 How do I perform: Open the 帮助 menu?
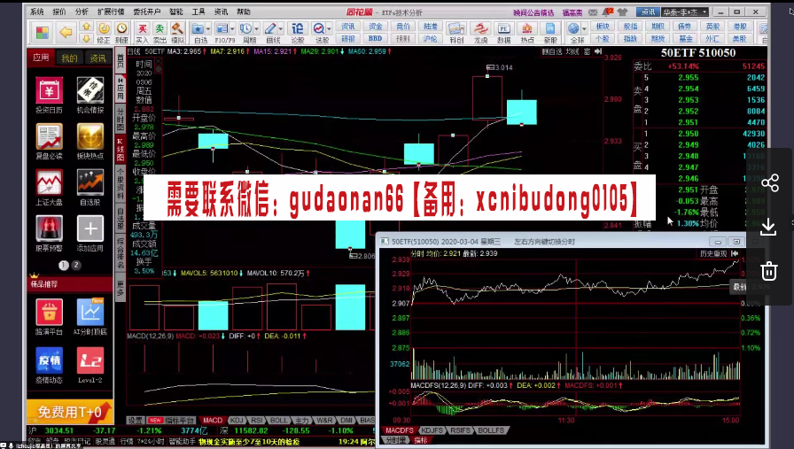244,12
